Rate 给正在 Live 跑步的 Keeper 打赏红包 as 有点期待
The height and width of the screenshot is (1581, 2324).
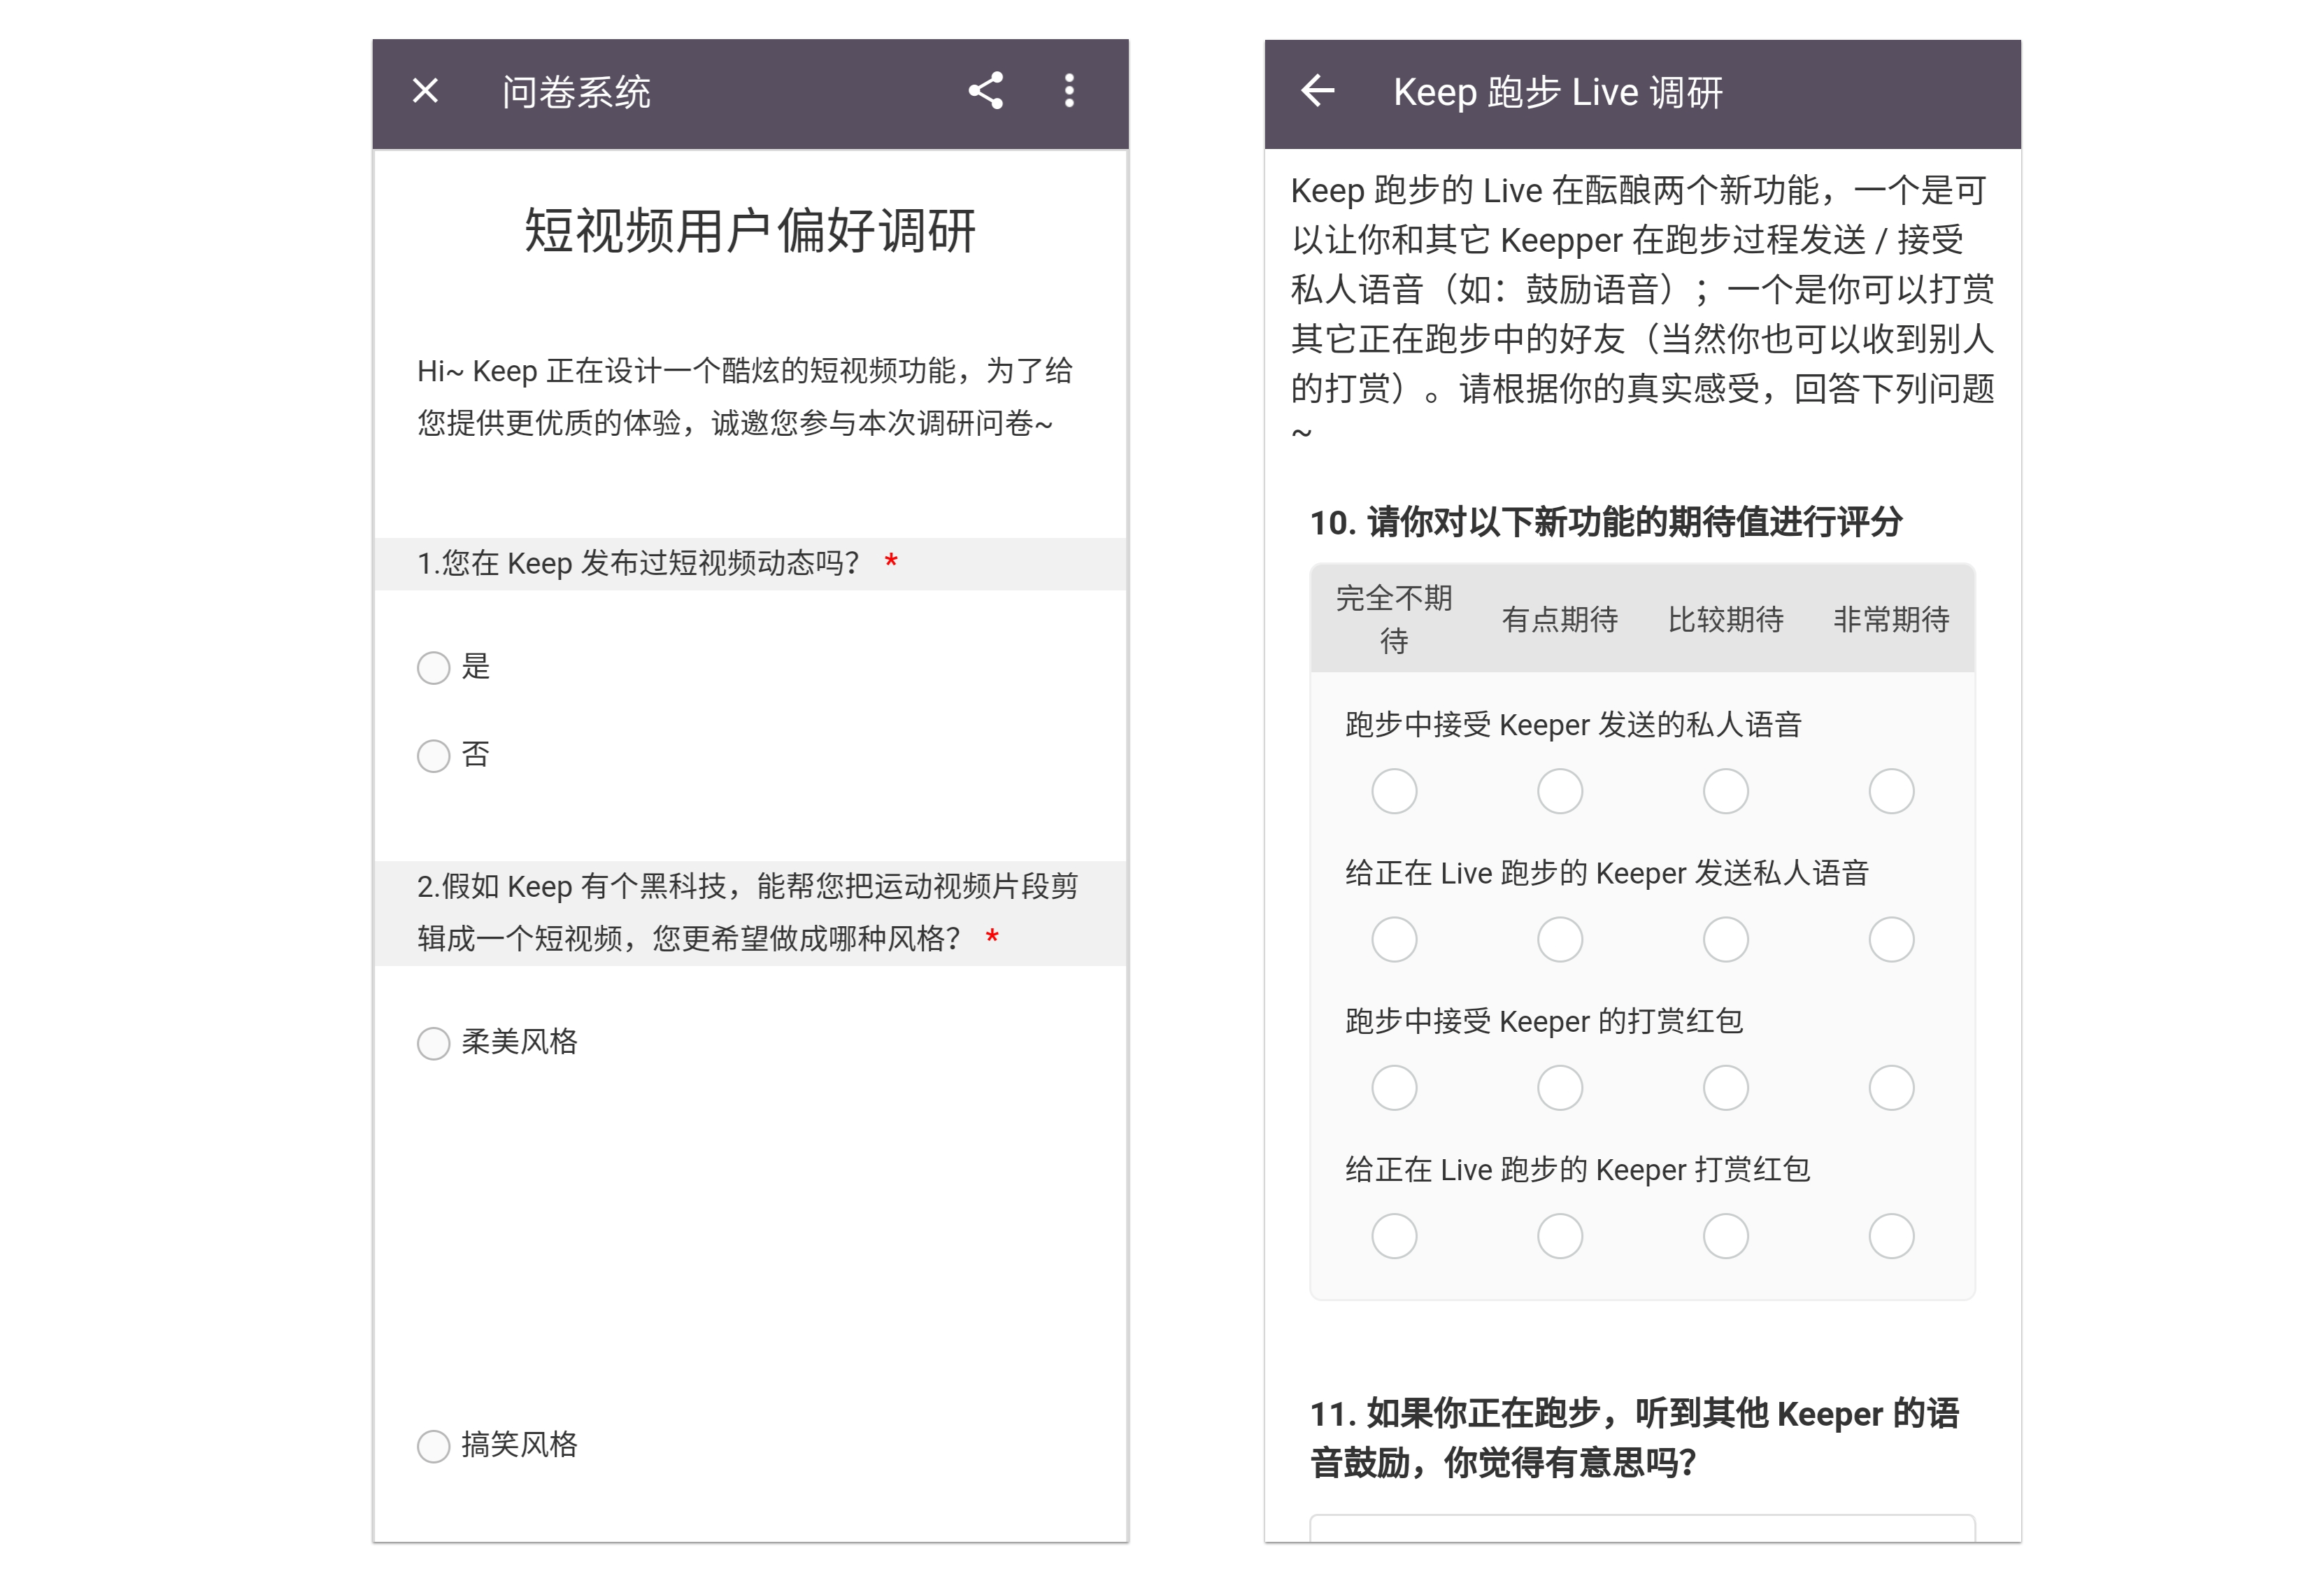(1560, 1236)
